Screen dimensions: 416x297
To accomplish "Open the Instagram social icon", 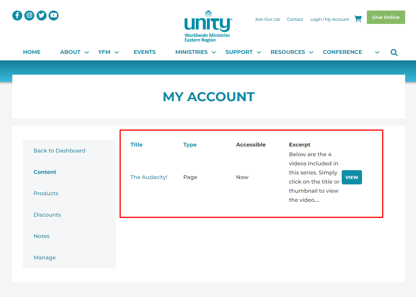I will [29, 15].
